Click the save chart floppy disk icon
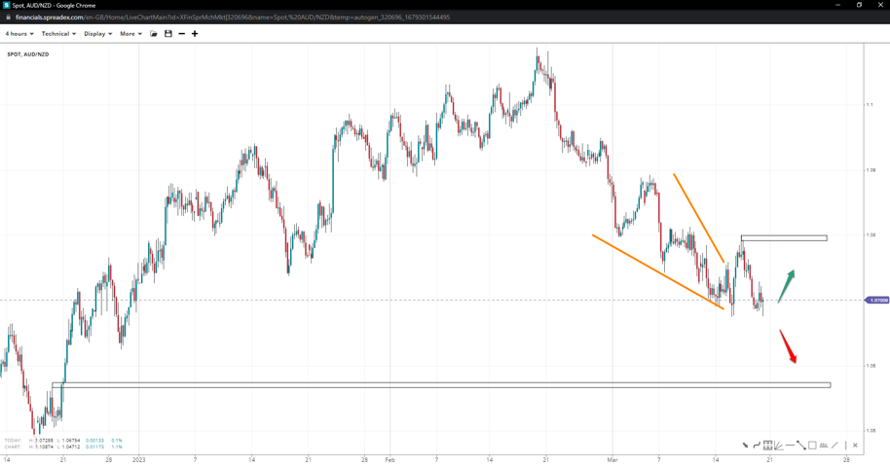This screenshot has width=890, height=467. point(168,34)
